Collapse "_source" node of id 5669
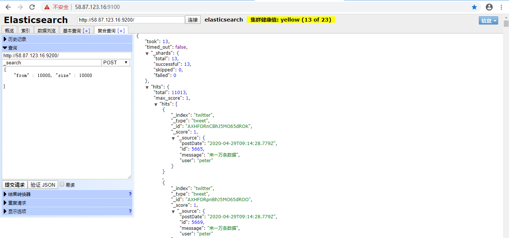The height and width of the screenshot is (238, 509). pyautogui.click(x=173, y=212)
